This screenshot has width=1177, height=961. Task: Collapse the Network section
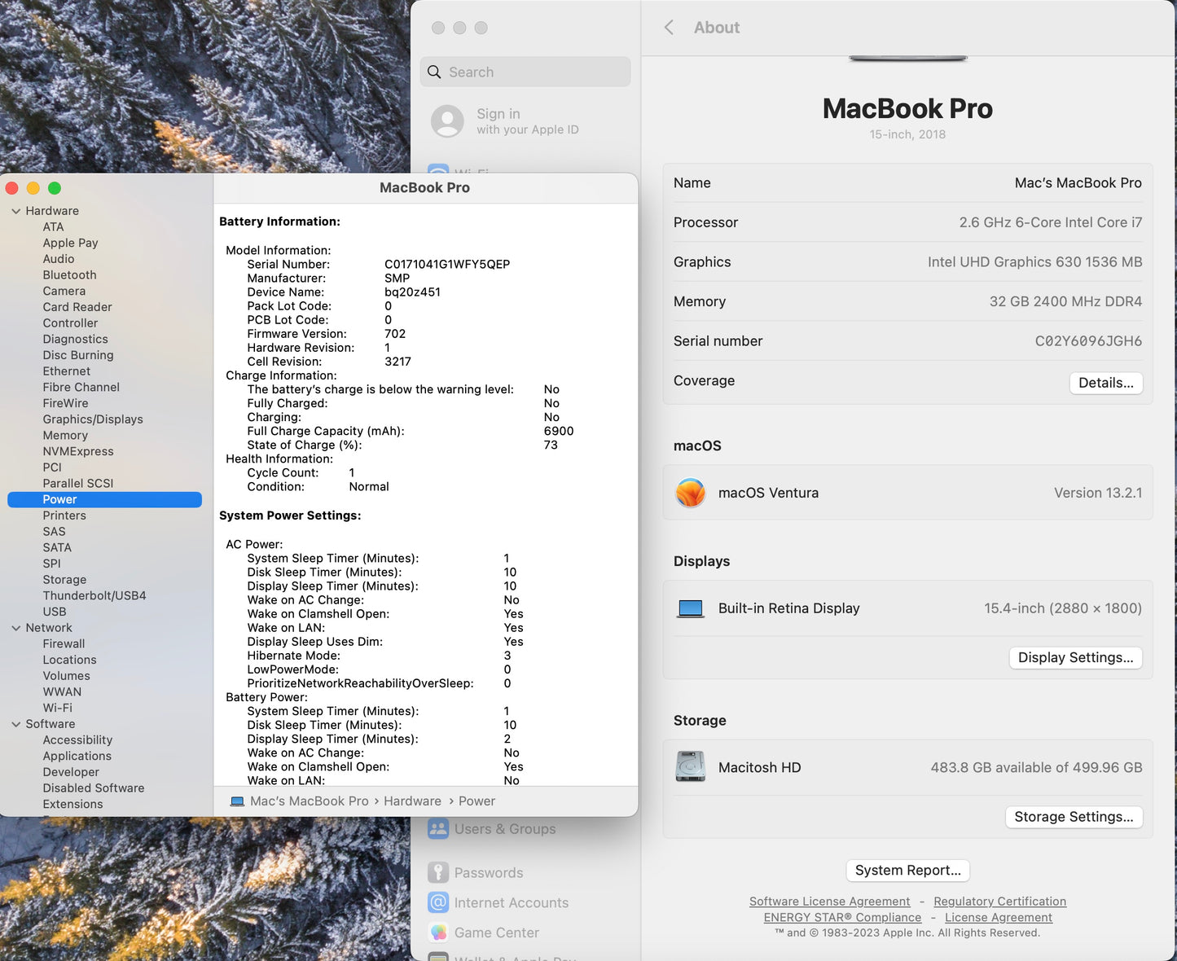coord(16,627)
